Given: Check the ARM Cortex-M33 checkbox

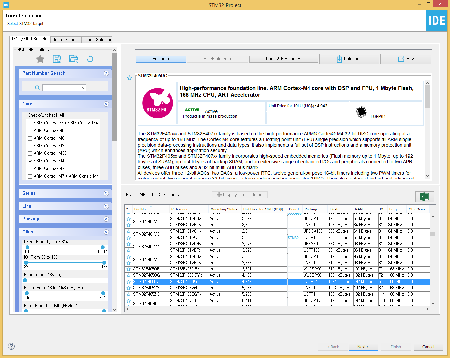Looking at the screenshot, I should click(x=30, y=153).
